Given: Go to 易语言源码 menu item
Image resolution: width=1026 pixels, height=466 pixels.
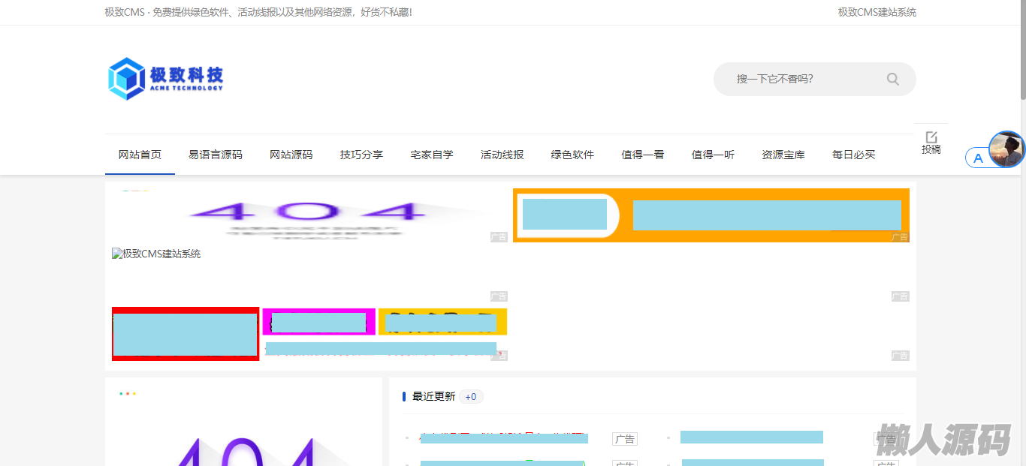Looking at the screenshot, I should 216,155.
